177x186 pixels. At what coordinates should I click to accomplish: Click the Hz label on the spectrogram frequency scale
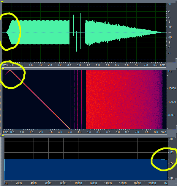(170, 71)
